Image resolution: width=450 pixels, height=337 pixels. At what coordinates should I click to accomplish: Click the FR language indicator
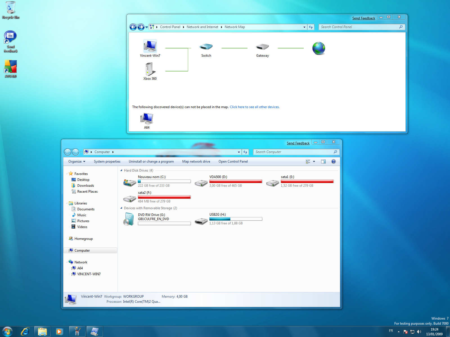click(x=391, y=331)
